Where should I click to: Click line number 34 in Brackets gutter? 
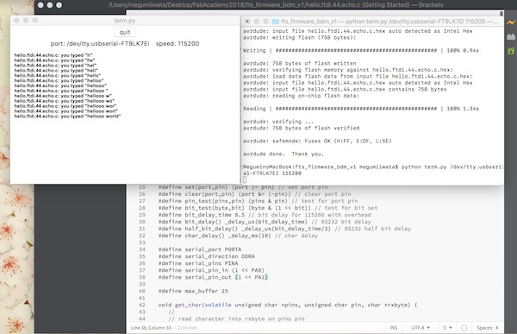[142, 249]
